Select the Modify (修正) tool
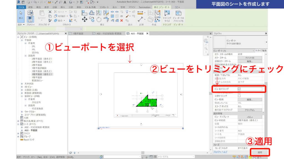Screen dimensions: 284x159 tap(21, 16)
